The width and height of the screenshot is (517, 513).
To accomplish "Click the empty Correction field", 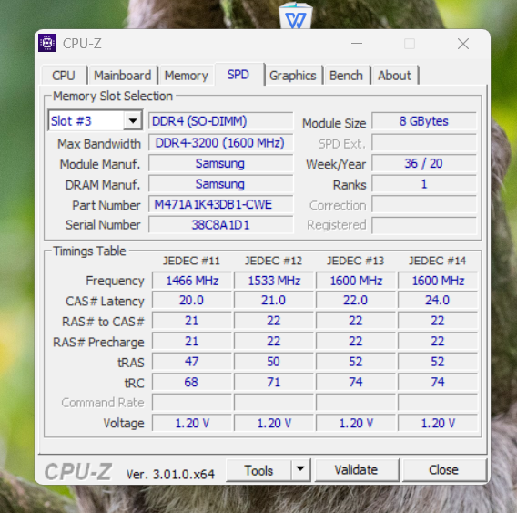I will pos(424,204).
